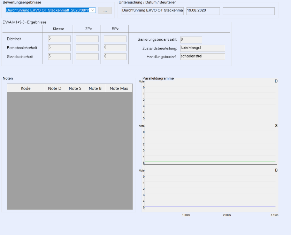Select the date field showing 19.08.2020
The width and height of the screenshot is (291, 235).
coord(203,11)
